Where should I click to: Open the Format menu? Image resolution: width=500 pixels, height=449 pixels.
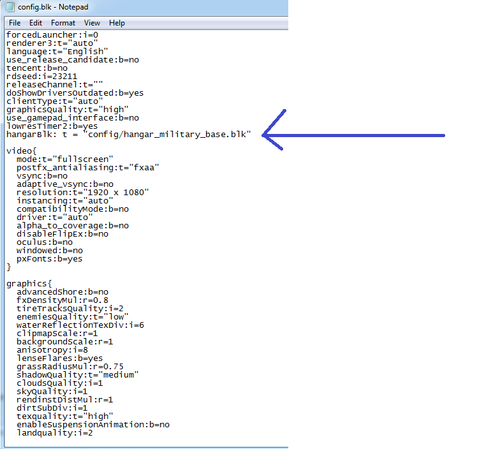pyautogui.click(x=63, y=23)
